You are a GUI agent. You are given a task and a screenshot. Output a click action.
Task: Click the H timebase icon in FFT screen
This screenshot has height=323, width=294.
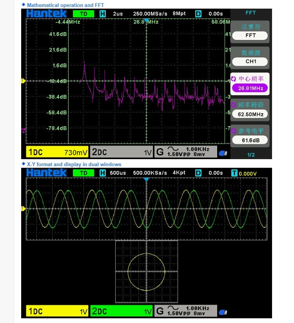click(103, 14)
